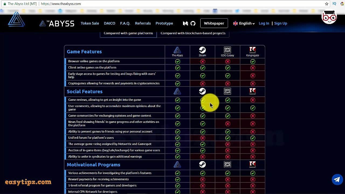Image resolution: width=345 pixels, height=194 pixels.
Task: Click The Abyss column logo in Game Features header
Action: 177,50
